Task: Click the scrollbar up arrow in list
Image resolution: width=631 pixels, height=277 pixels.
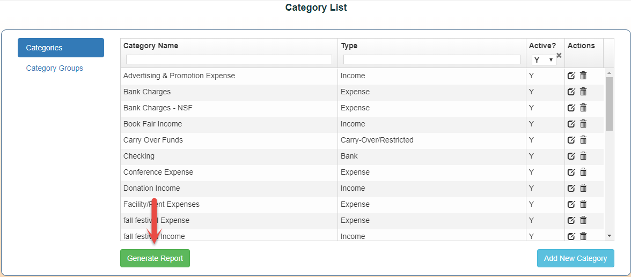Action: pos(609,73)
